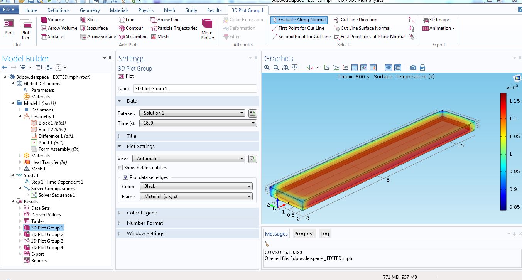Expand the Color Legend section
Screen dimensions: 522x280
click(142, 213)
